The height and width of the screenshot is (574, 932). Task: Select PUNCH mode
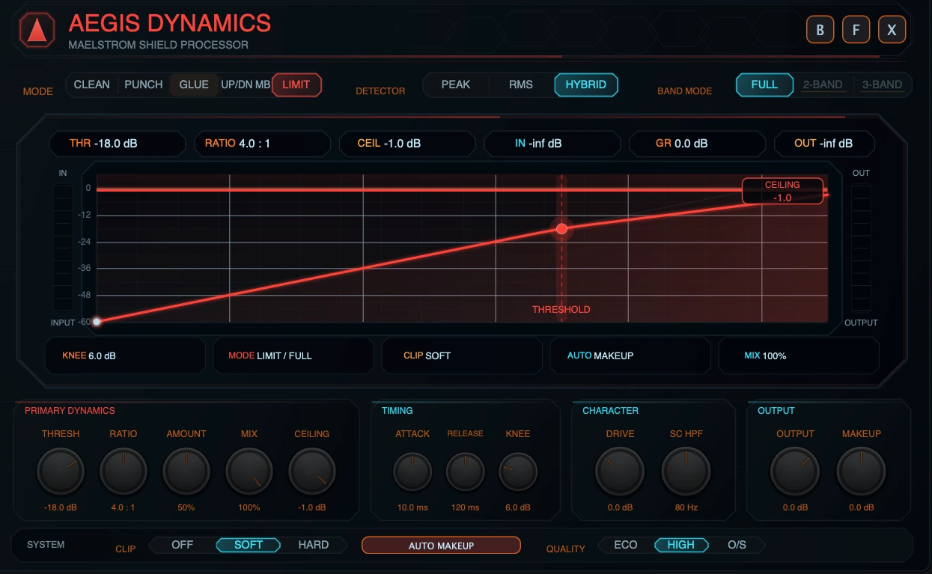143,85
